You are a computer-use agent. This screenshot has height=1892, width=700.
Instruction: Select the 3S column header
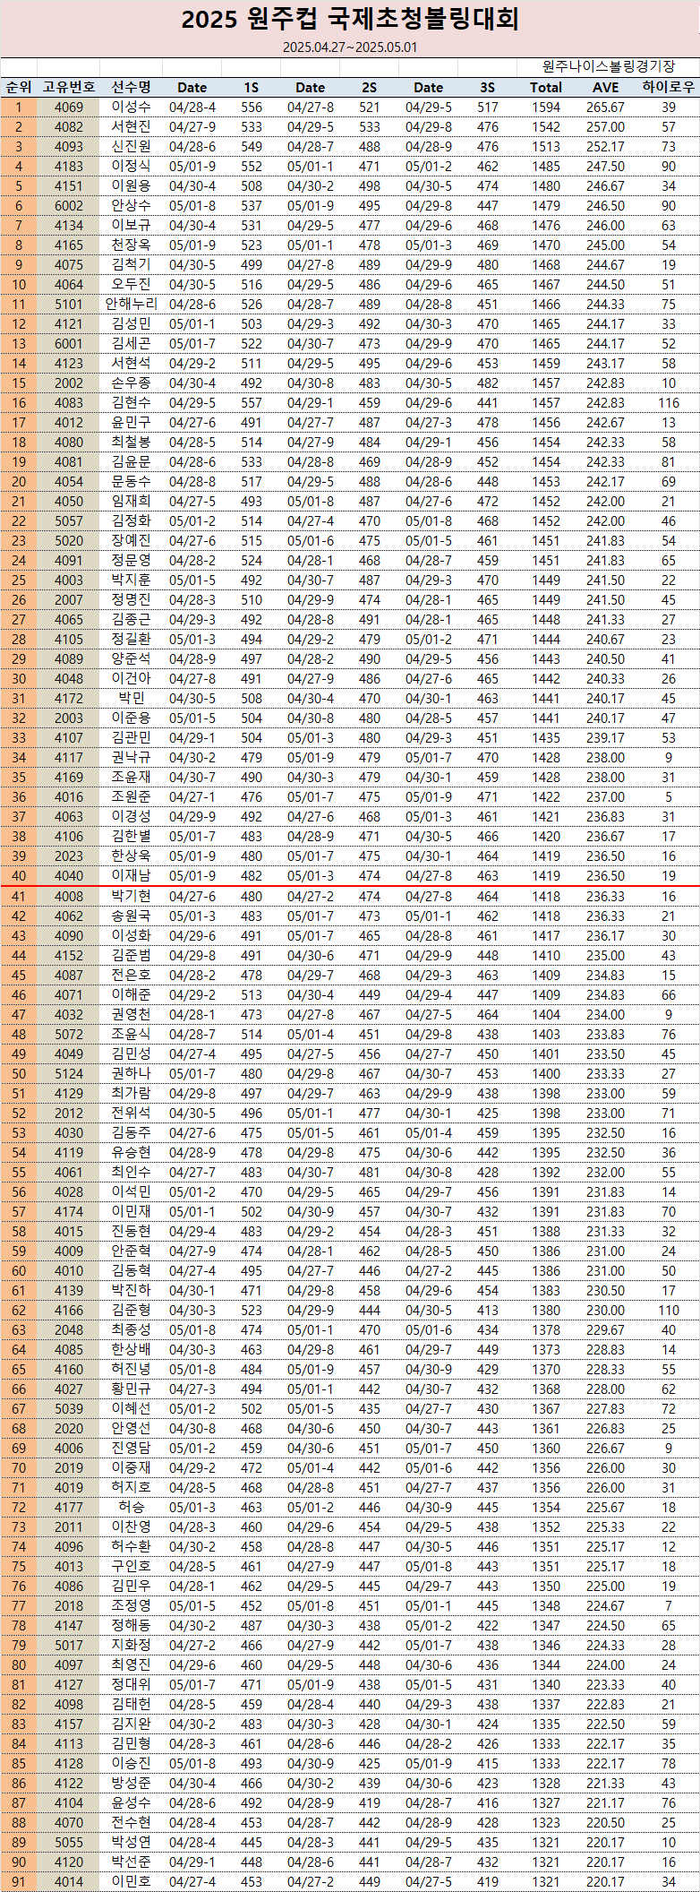pos(488,88)
